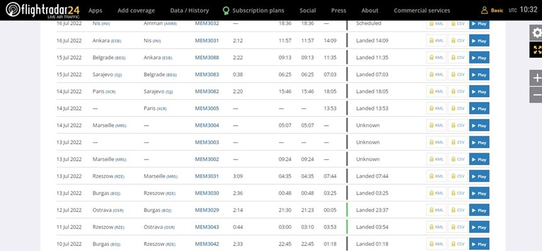Download locked KML for MEM3083
542x251 pixels.
point(436,75)
